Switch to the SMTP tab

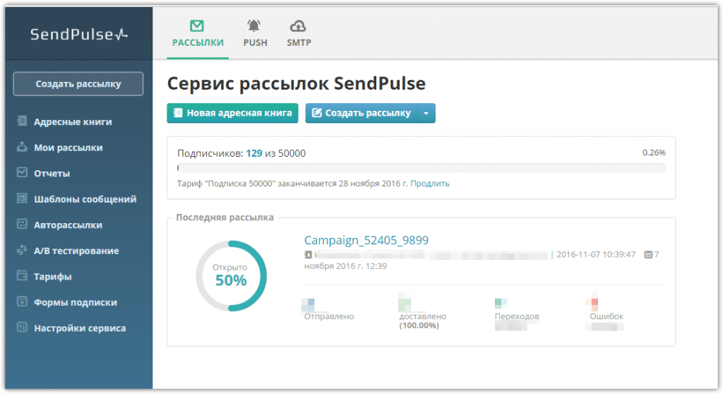[x=299, y=35]
